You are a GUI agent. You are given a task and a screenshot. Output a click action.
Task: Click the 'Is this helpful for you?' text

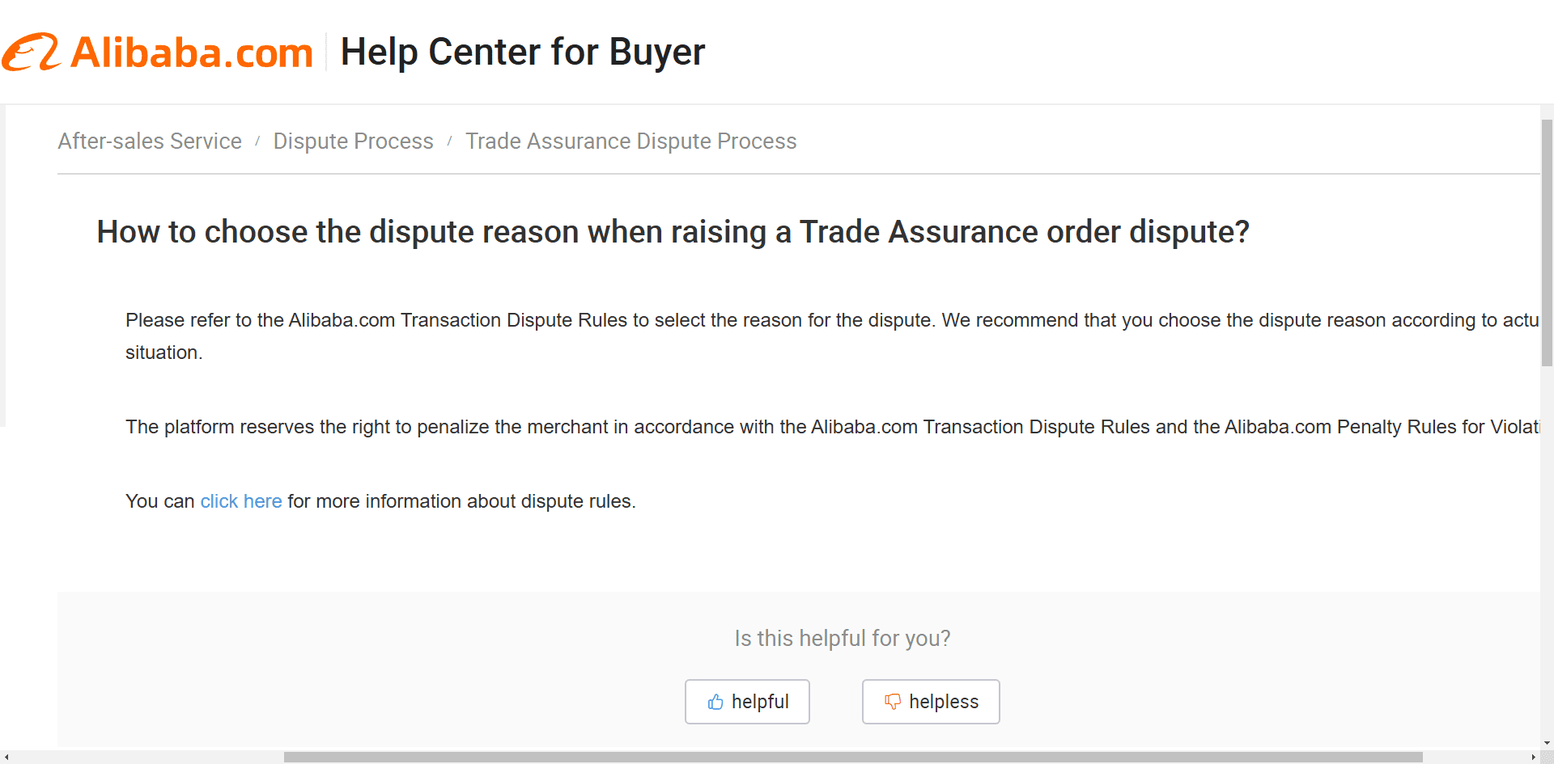[843, 639]
